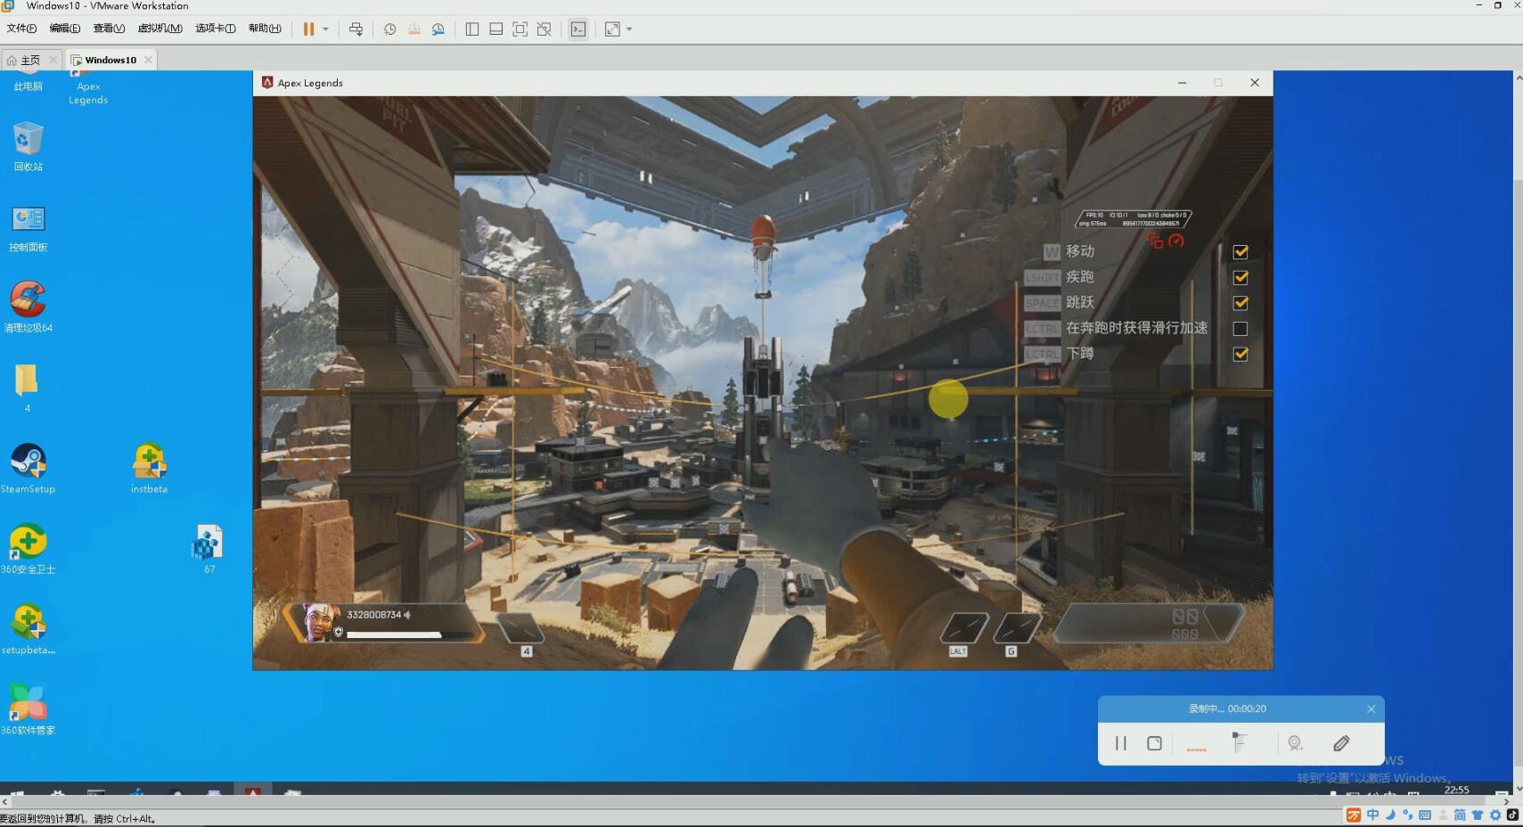Pause the screen recording

coord(1120,743)
